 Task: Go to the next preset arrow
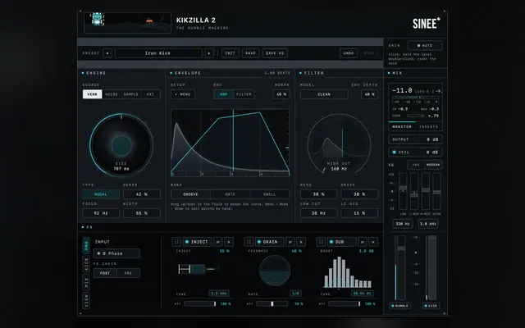pos(209,53)
